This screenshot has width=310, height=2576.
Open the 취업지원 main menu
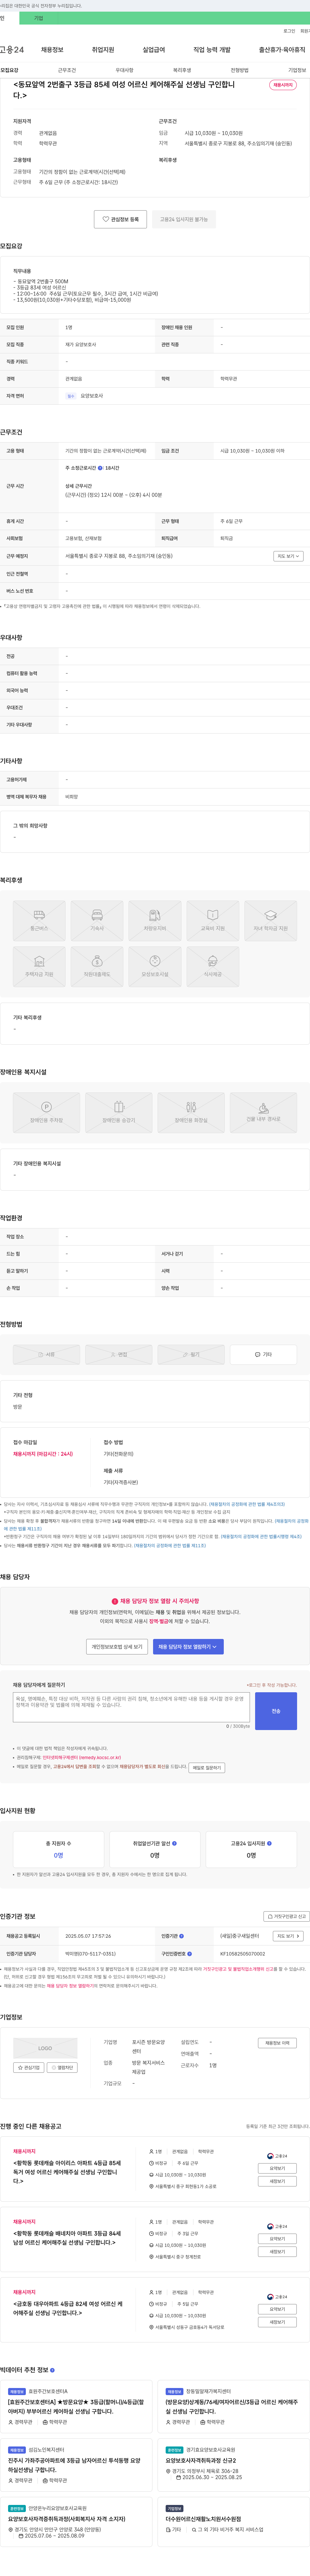[103, 49]
